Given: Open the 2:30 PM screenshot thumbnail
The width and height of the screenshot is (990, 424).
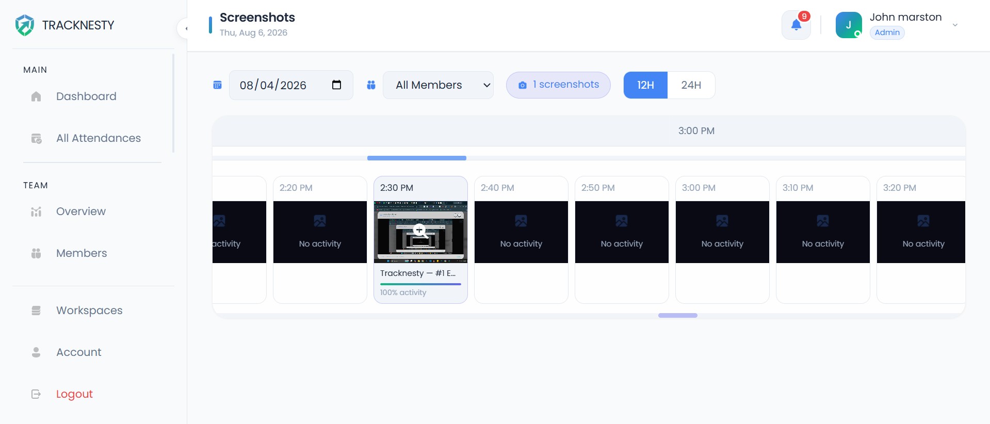Looking at the screenshot, I should pos(420,232).
